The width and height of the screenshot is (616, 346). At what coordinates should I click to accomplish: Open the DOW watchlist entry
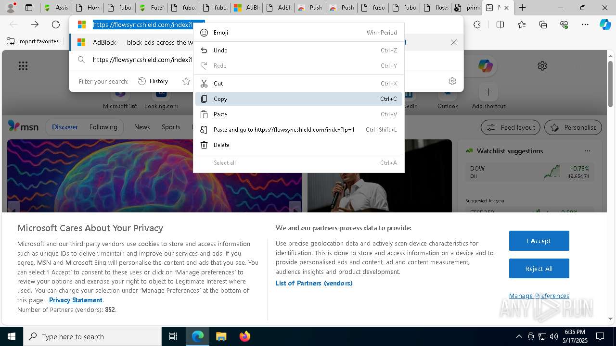tap(529, 172)
